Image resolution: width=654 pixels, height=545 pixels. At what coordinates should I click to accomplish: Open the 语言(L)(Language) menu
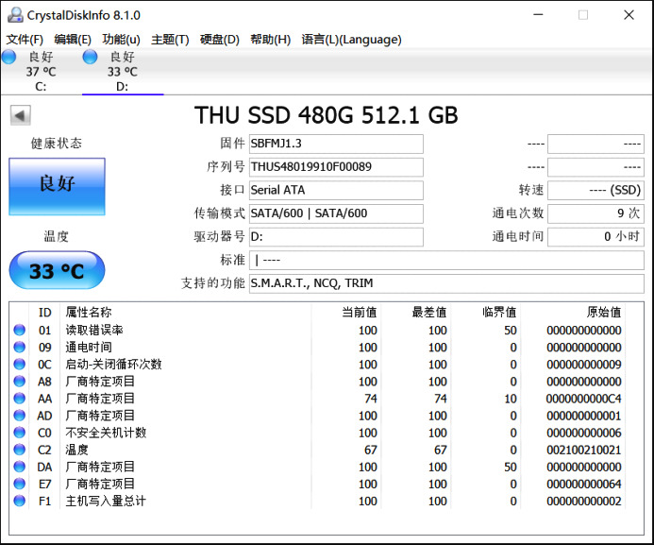[351, 40]
